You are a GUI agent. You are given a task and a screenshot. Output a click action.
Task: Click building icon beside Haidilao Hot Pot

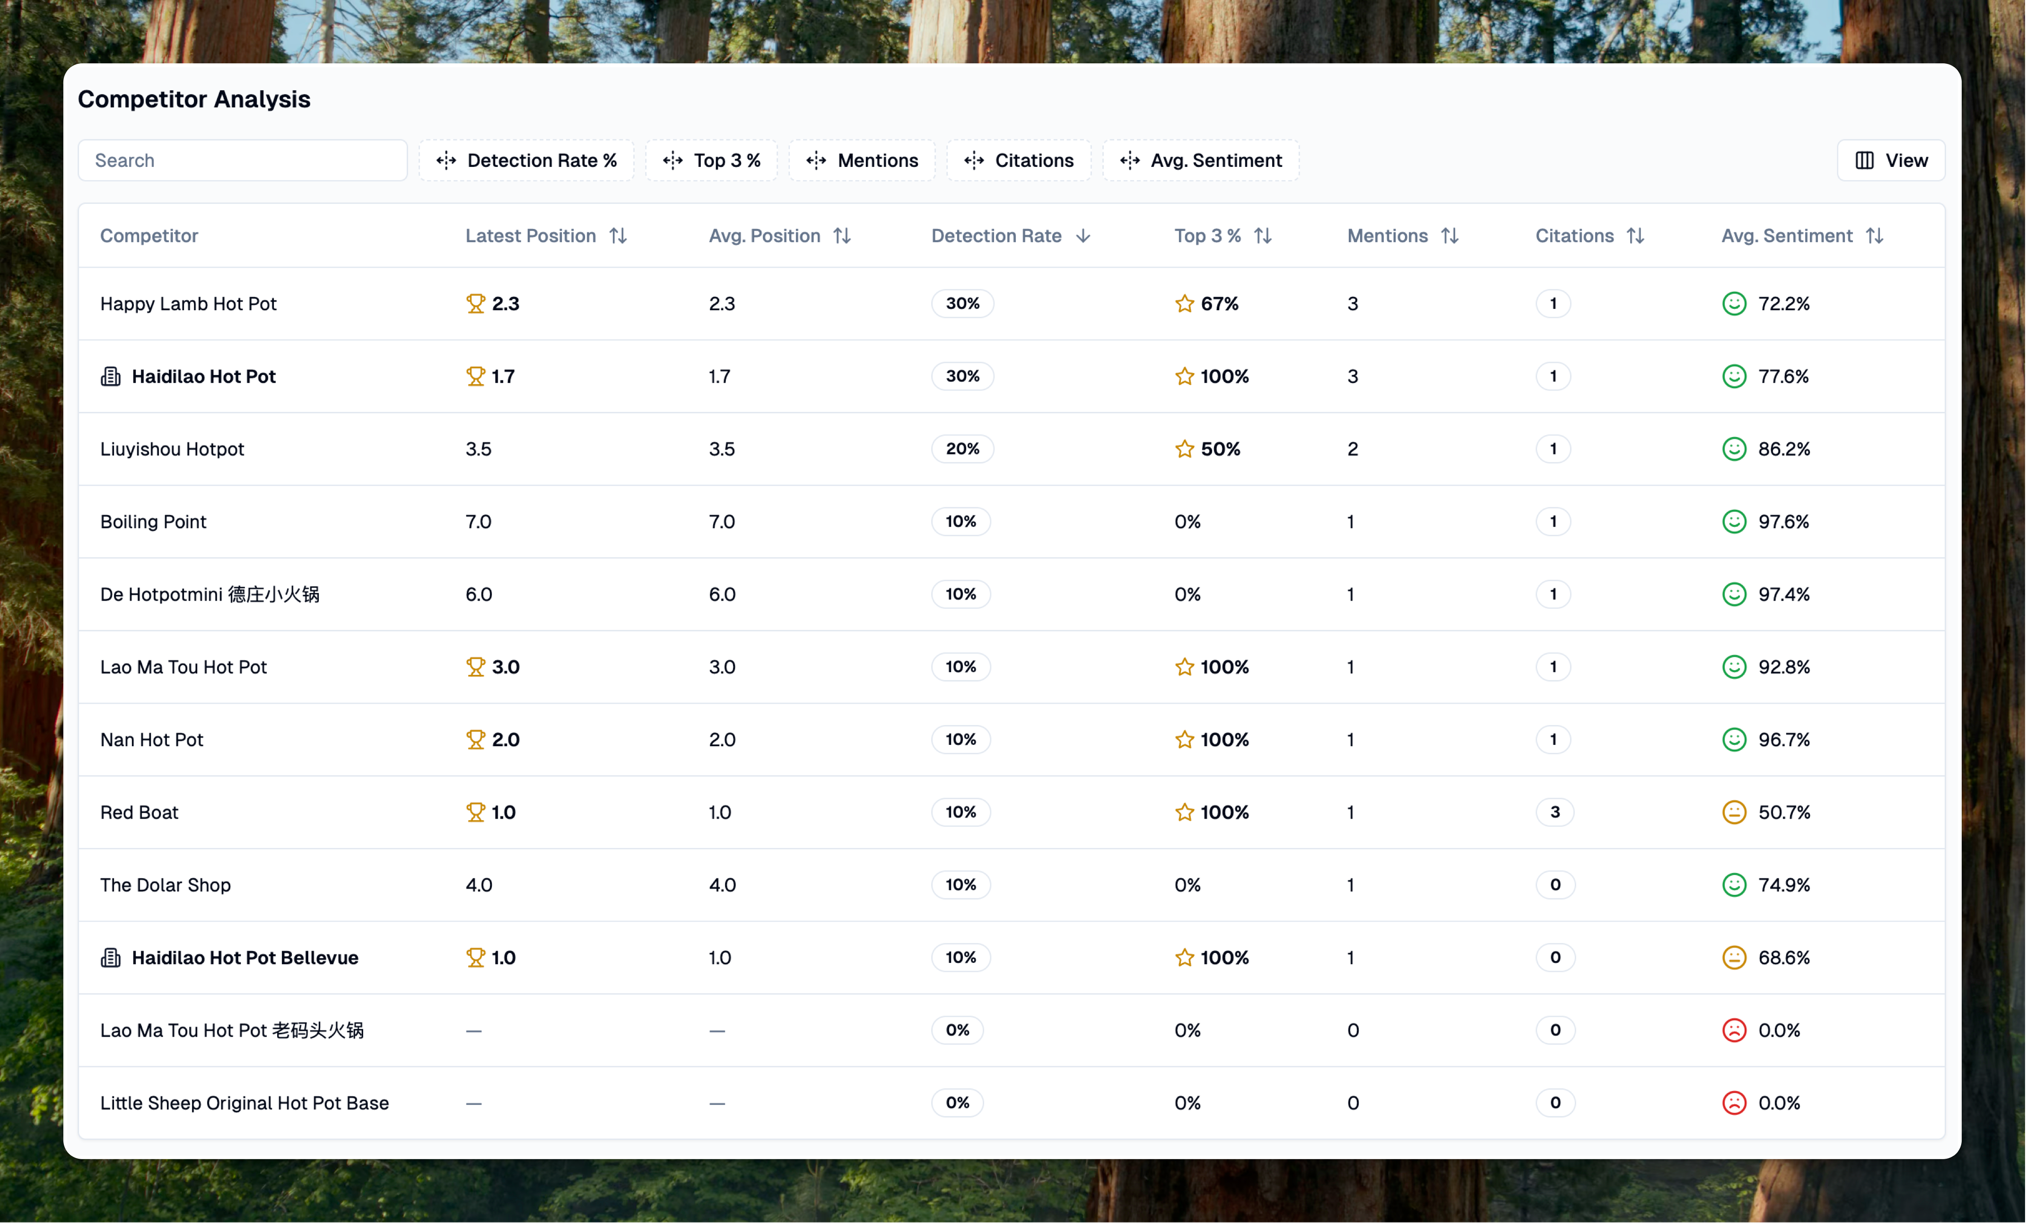[110, 376]
